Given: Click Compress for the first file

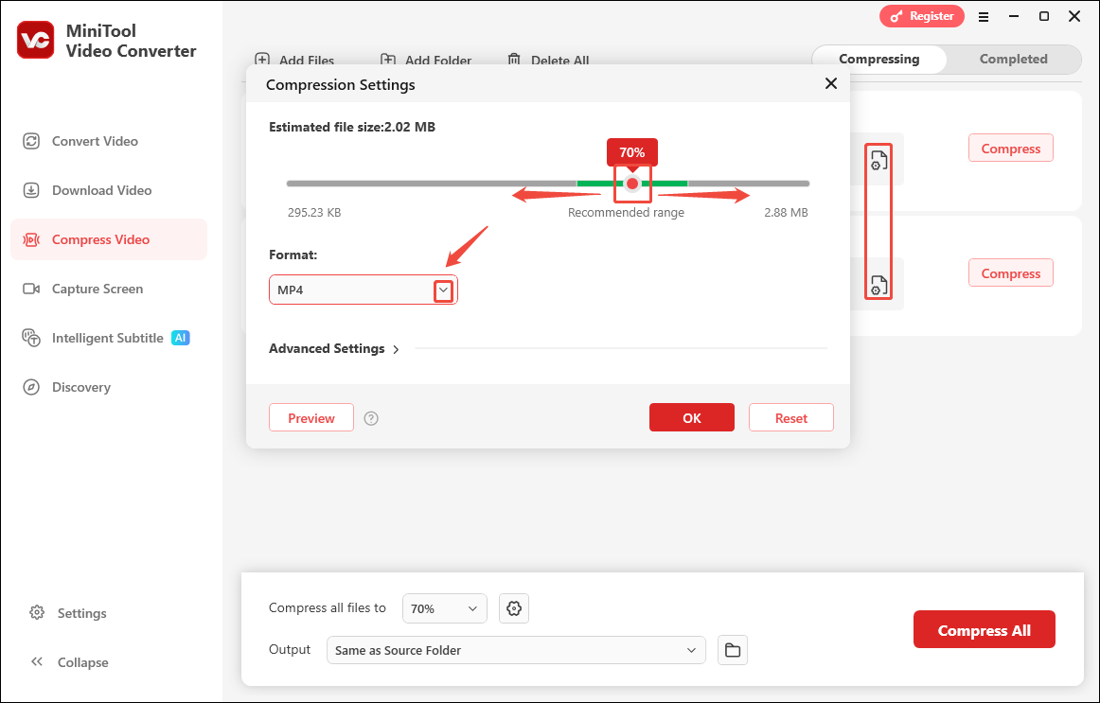Looking at the screenshot, I should pyautogui.click(x=1010, y=148).
